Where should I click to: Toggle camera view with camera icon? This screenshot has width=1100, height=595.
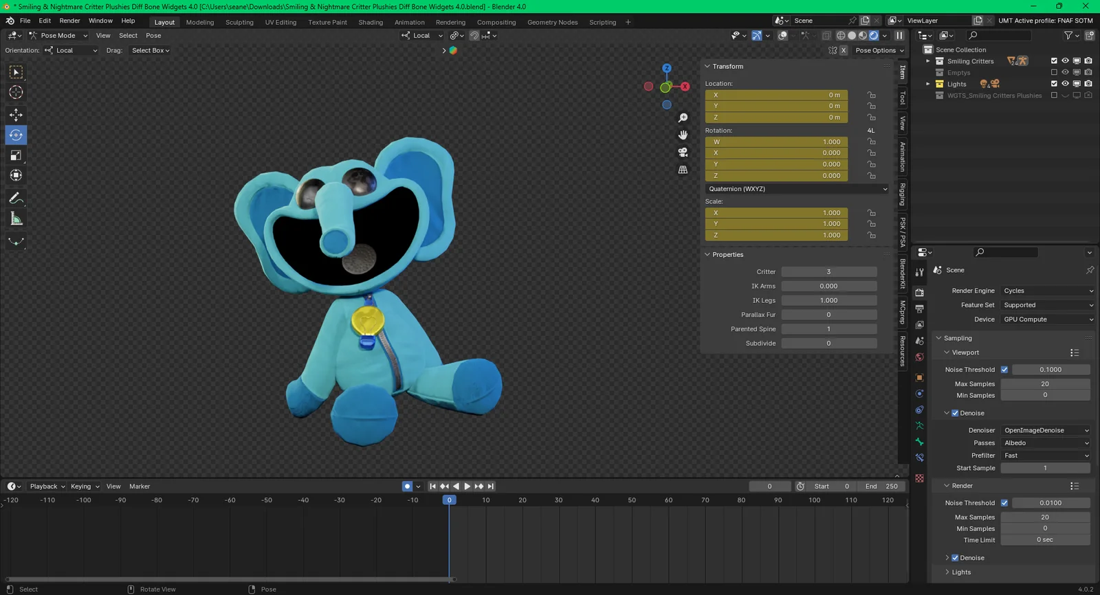click(683, 152)
